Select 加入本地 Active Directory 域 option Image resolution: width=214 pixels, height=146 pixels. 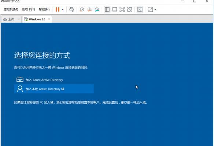[x=54, y=89]
